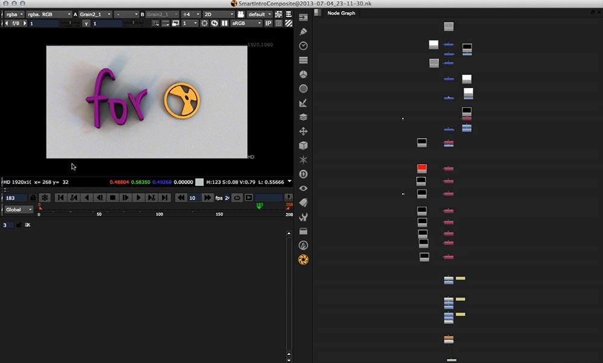Increase f-stop with arrow right of f/8

pyautogui.click(x=25, y=24)
